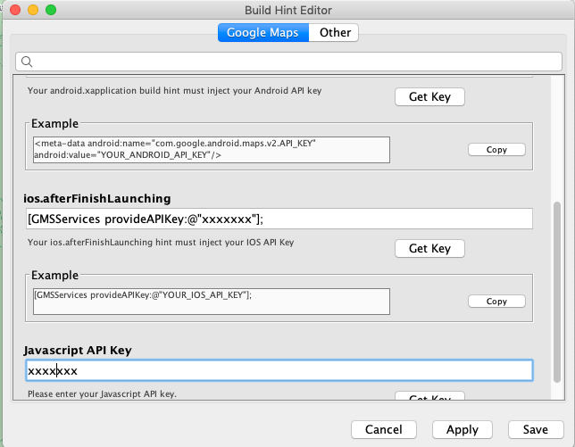This screenshot has height=447, width=575.
Task: Cancel the Build Hint Editor dialog
Action: click(x=384, y=429)
